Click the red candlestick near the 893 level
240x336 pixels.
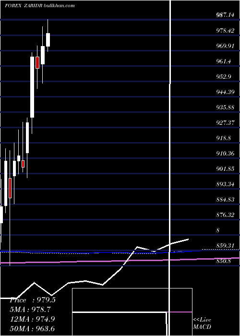[x=10, y=188]
